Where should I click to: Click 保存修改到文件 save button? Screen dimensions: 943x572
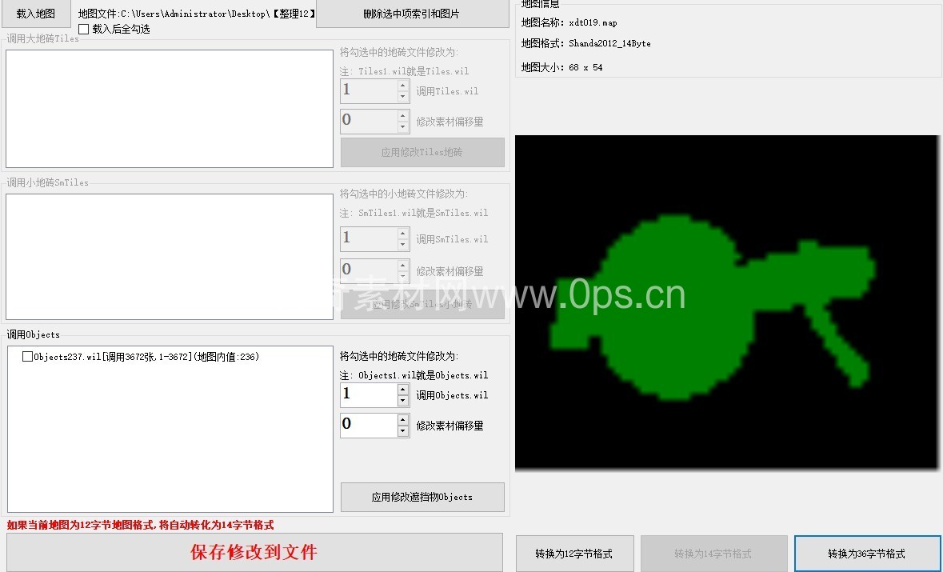pos(254,552)
